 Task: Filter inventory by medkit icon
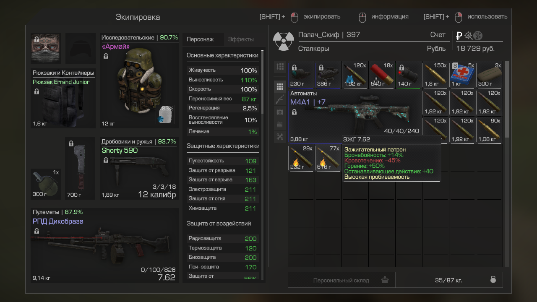(280, 112)
